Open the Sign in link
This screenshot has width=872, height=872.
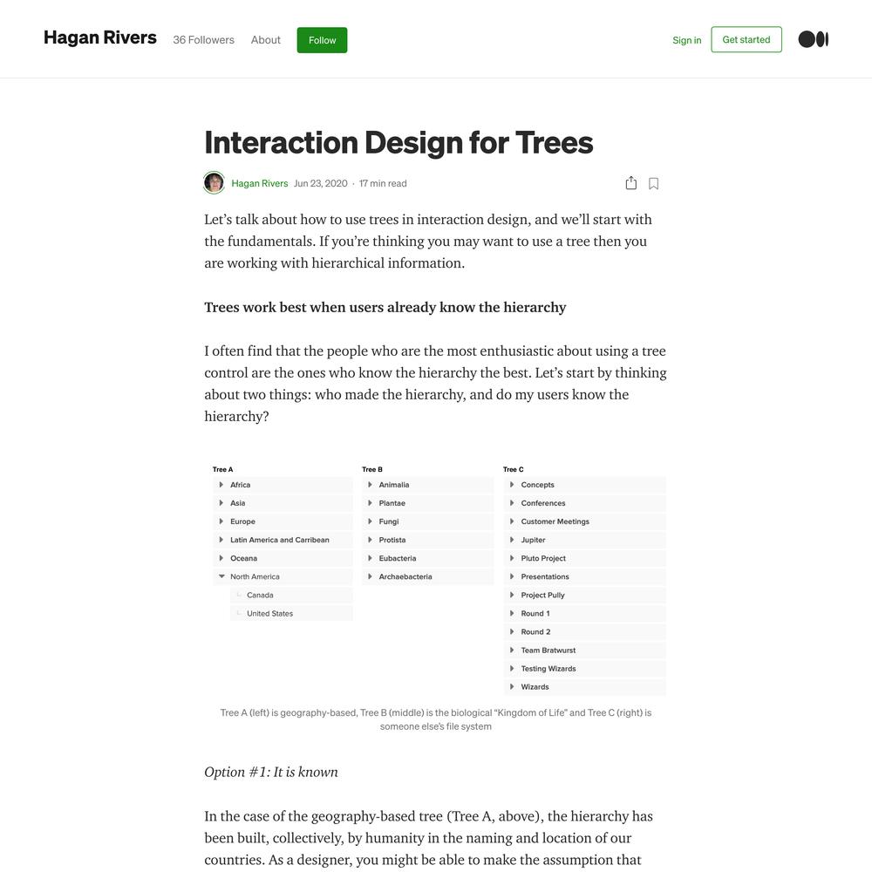click(687, 40)
